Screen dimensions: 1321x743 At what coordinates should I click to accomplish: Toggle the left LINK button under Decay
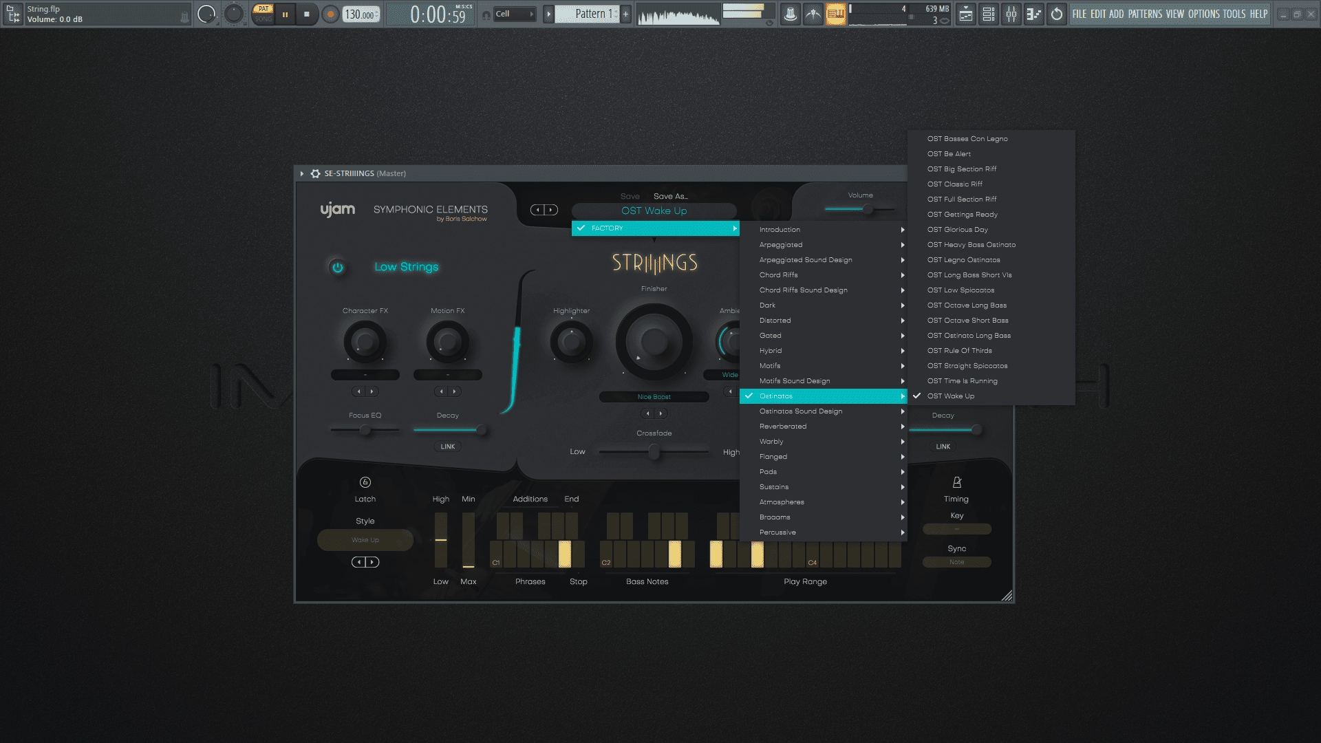(448, 446)
